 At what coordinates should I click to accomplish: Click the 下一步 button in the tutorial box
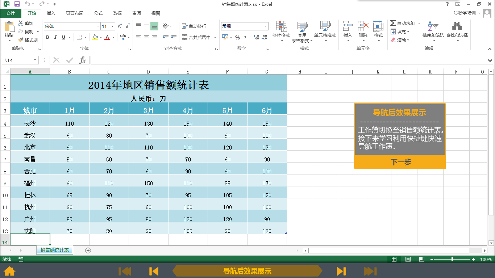(x=400, y=162)
